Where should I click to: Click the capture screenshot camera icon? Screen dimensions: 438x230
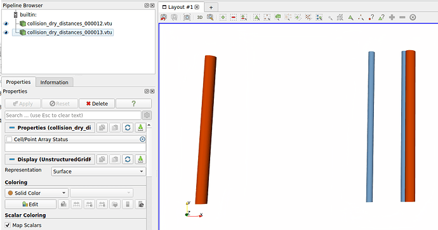click(x=187, y=17)
